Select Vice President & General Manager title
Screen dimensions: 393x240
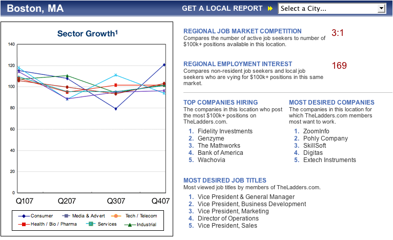click(246, 197)
